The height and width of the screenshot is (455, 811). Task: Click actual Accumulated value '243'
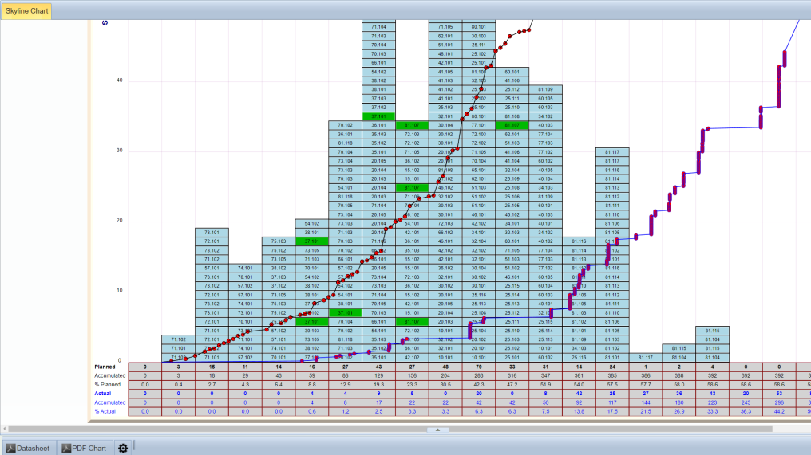746,402
